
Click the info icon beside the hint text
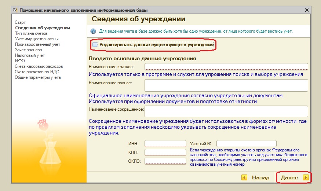pos(93,31)
